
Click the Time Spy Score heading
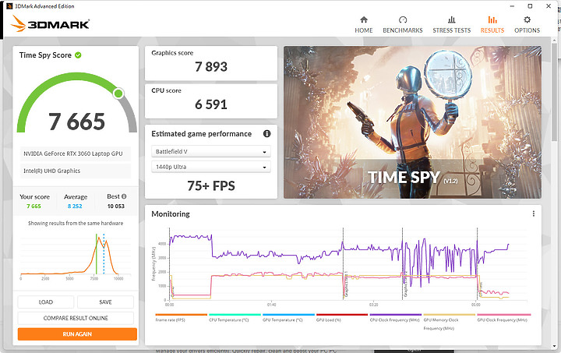point(45,55)
